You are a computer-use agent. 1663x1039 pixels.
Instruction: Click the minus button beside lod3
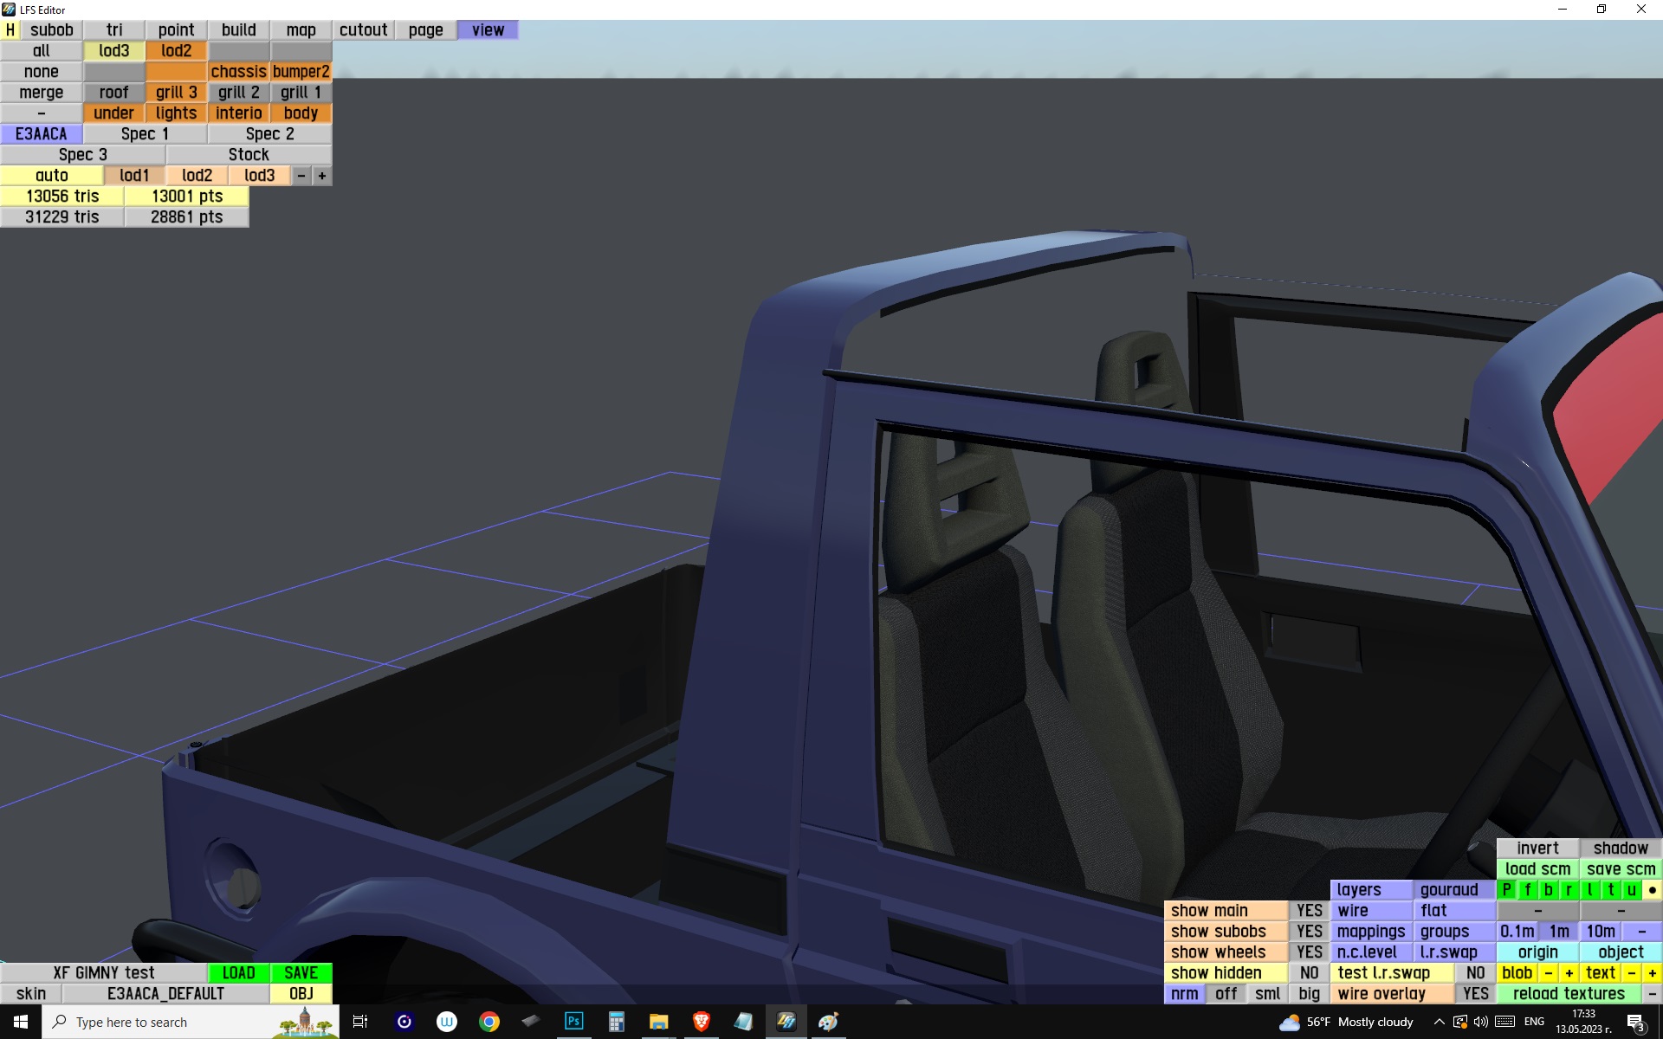(301, 176)
